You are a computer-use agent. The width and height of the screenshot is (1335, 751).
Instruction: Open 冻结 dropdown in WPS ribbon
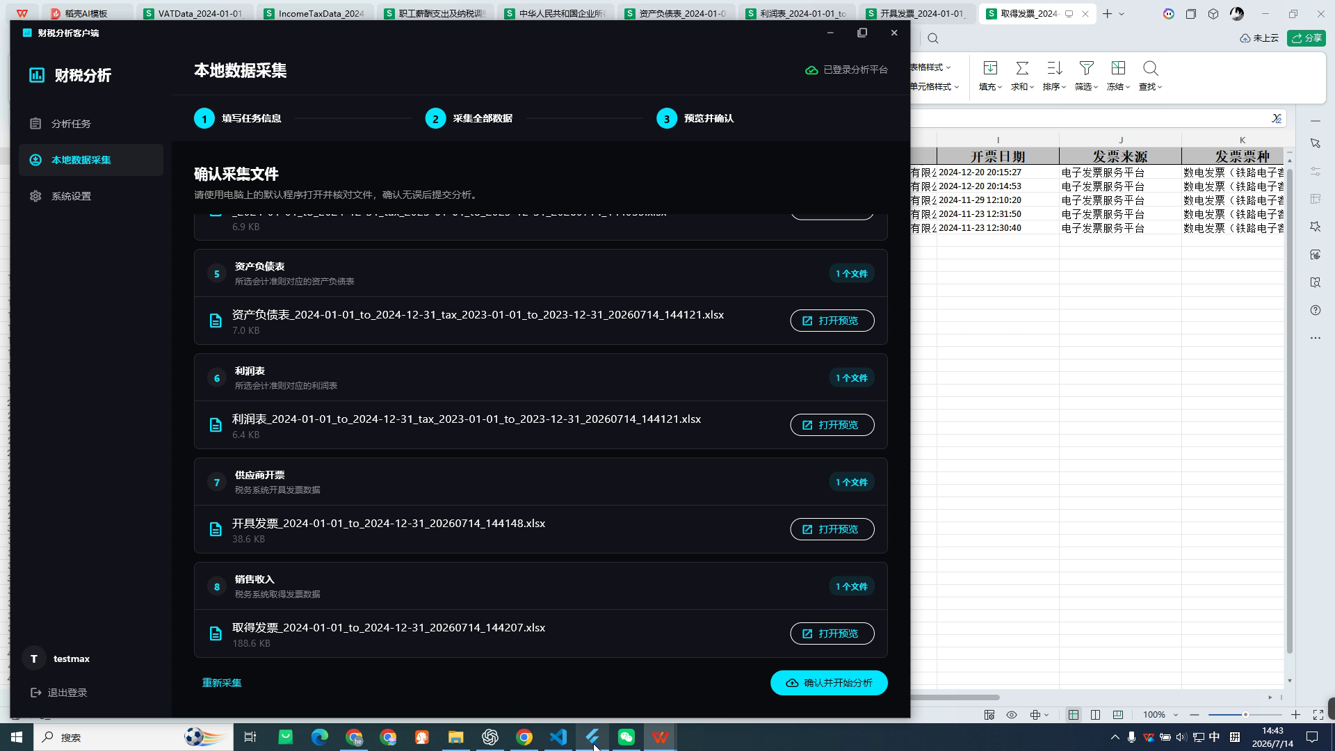1118,87
